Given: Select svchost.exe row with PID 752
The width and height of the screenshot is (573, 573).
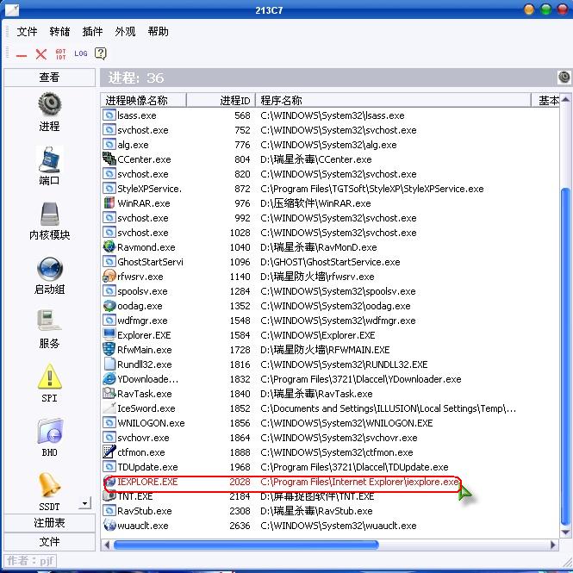Looking at the screenshot, I should [x=330, y=130].
